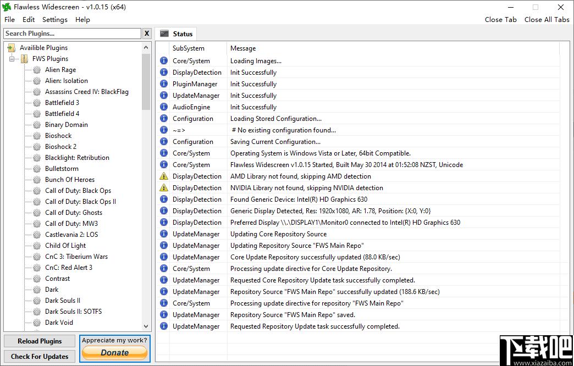Click the SubSystem column header
The height and width of the screenshot is (366, 574).
pos(198,48)
